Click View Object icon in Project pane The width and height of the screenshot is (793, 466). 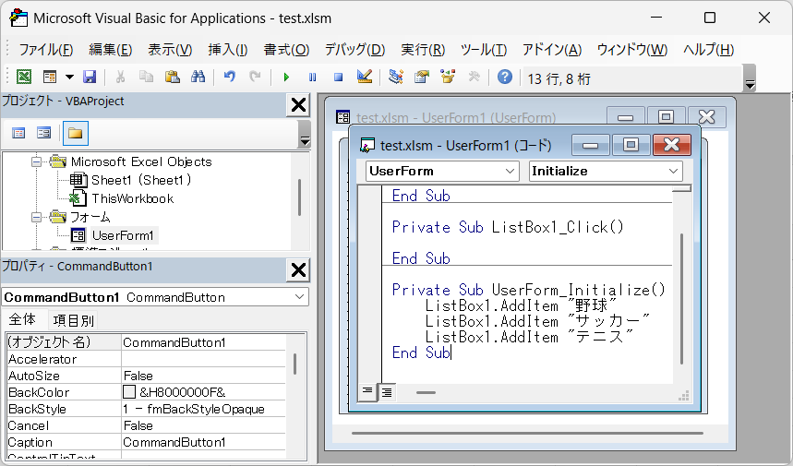point(44,133)
